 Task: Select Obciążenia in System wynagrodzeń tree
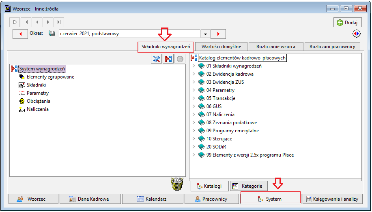pos(39,101)
